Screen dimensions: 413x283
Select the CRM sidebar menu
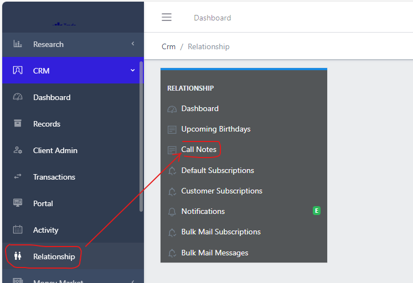[73, 70]
